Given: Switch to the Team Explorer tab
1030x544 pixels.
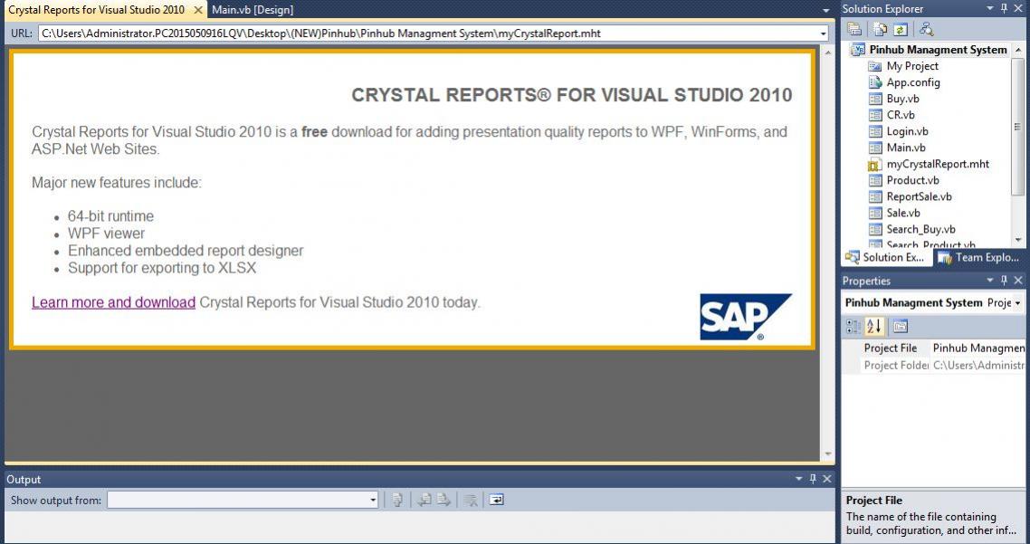Looking at the screenshot, I should (978, 258).
